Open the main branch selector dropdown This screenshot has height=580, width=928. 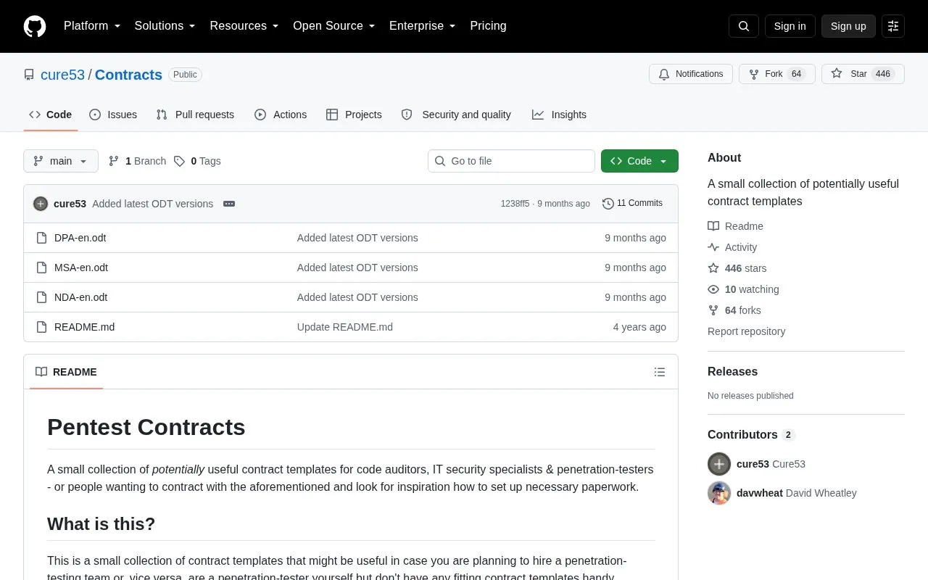click(61, 161)
